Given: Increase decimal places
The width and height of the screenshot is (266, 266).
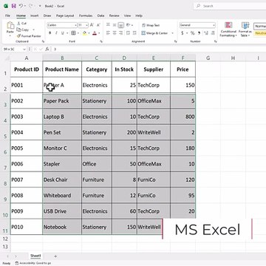Looking at the screenshot, I should 206,33.
